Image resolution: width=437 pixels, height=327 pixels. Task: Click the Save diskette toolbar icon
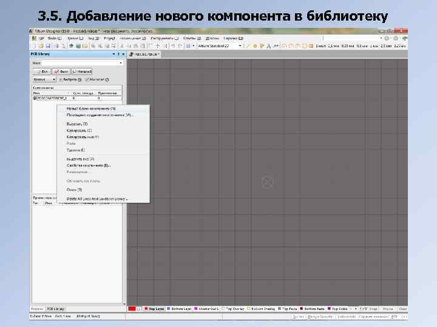coord(48,46)
